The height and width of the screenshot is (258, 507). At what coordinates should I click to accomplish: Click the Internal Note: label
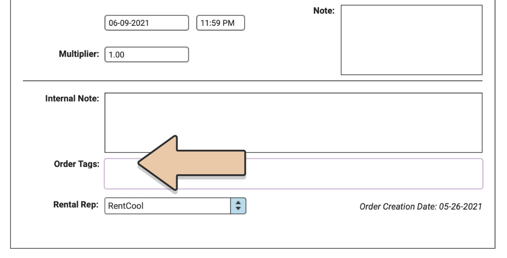click(x=72, y=99)
